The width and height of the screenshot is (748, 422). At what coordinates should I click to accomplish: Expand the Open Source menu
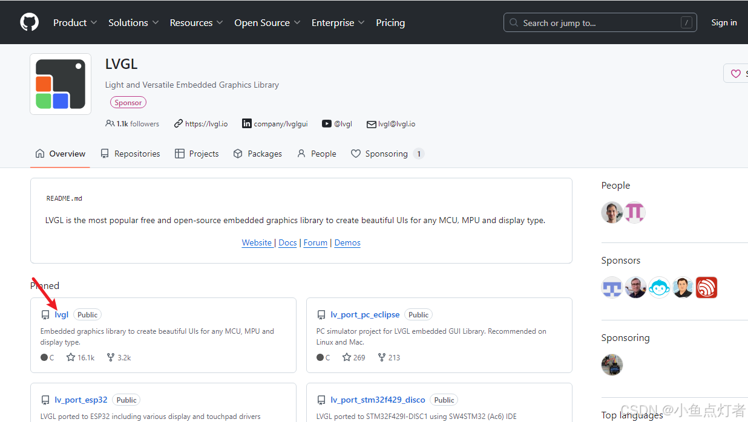(267, 22)
